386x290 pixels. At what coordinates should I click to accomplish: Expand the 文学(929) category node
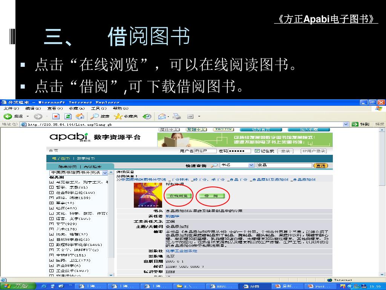(51, 224)
